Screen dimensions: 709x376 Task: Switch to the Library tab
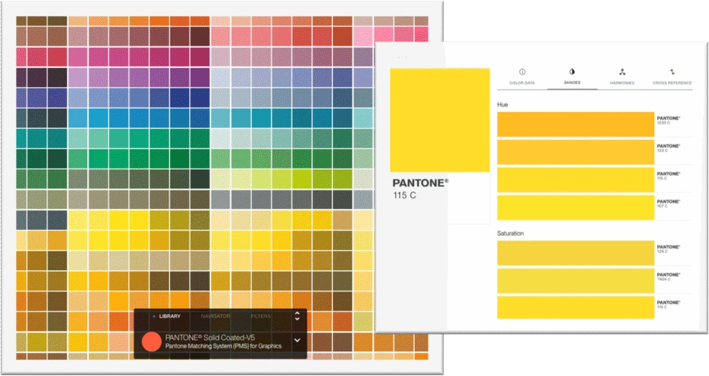point(169,316)
